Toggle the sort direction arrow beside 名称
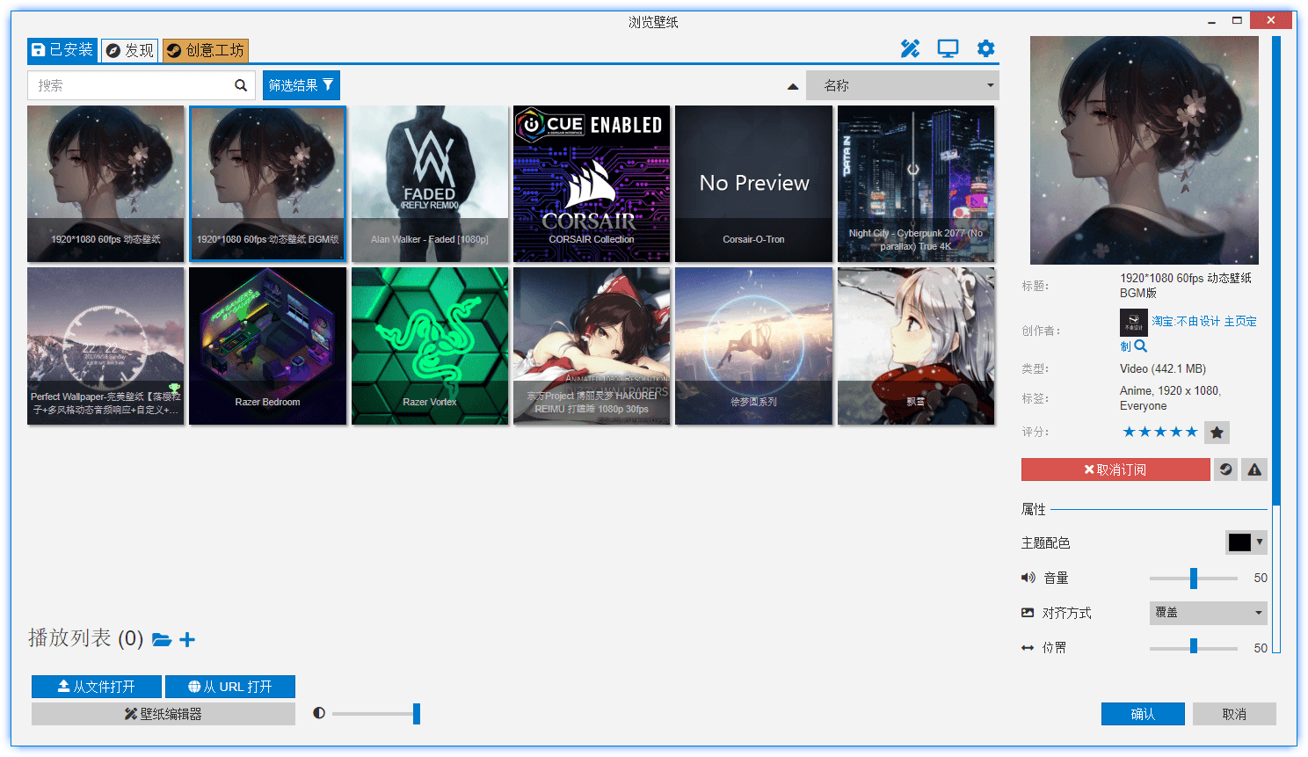This screenshot has height=757, width=1308. pos(793,86)
